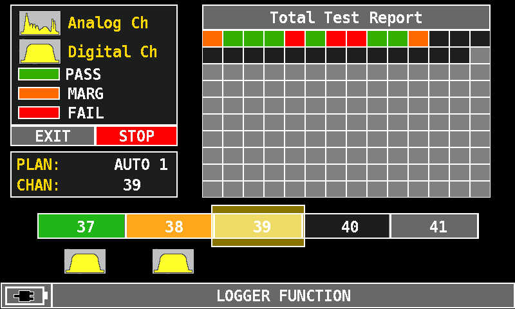Stop the logging with STOP button
Screen dimensions: 515x309
point(136,136)
